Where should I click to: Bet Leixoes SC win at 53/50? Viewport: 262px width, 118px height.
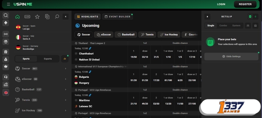point(156,101)
